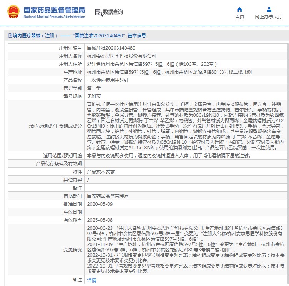Image resolution: width=289 pixels, height=286 pixels.
Task: Click the 适用范围/预期用途 label
Action: point(63,156)
